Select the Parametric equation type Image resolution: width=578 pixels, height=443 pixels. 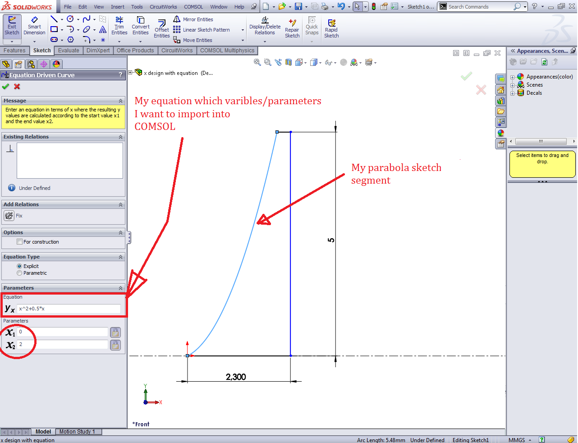click(x=19, y=273)
